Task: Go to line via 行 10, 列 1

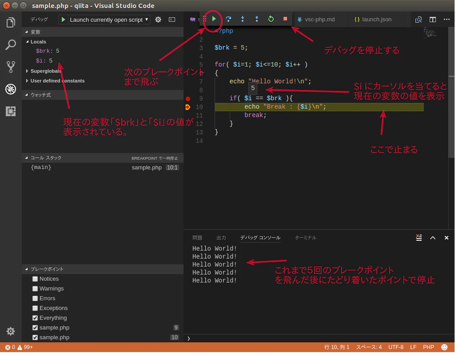Action: [x=337, y=347]
